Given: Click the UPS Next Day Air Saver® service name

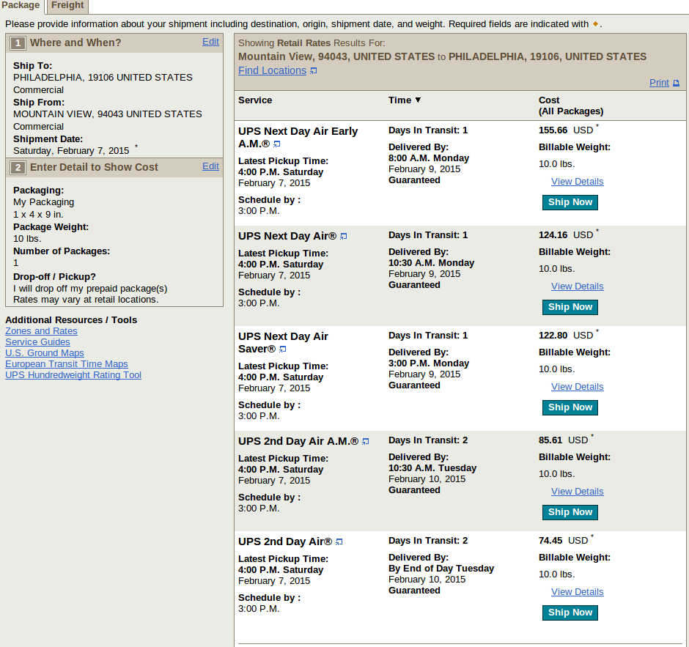Looking at the screenshot, I should tap(283, 343).
